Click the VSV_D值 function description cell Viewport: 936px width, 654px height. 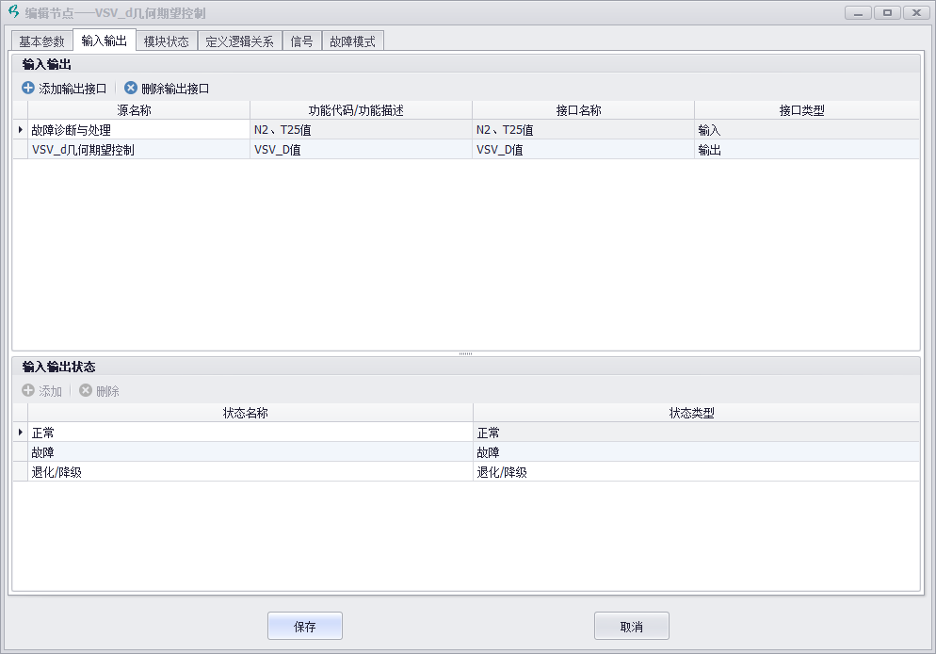362,149
